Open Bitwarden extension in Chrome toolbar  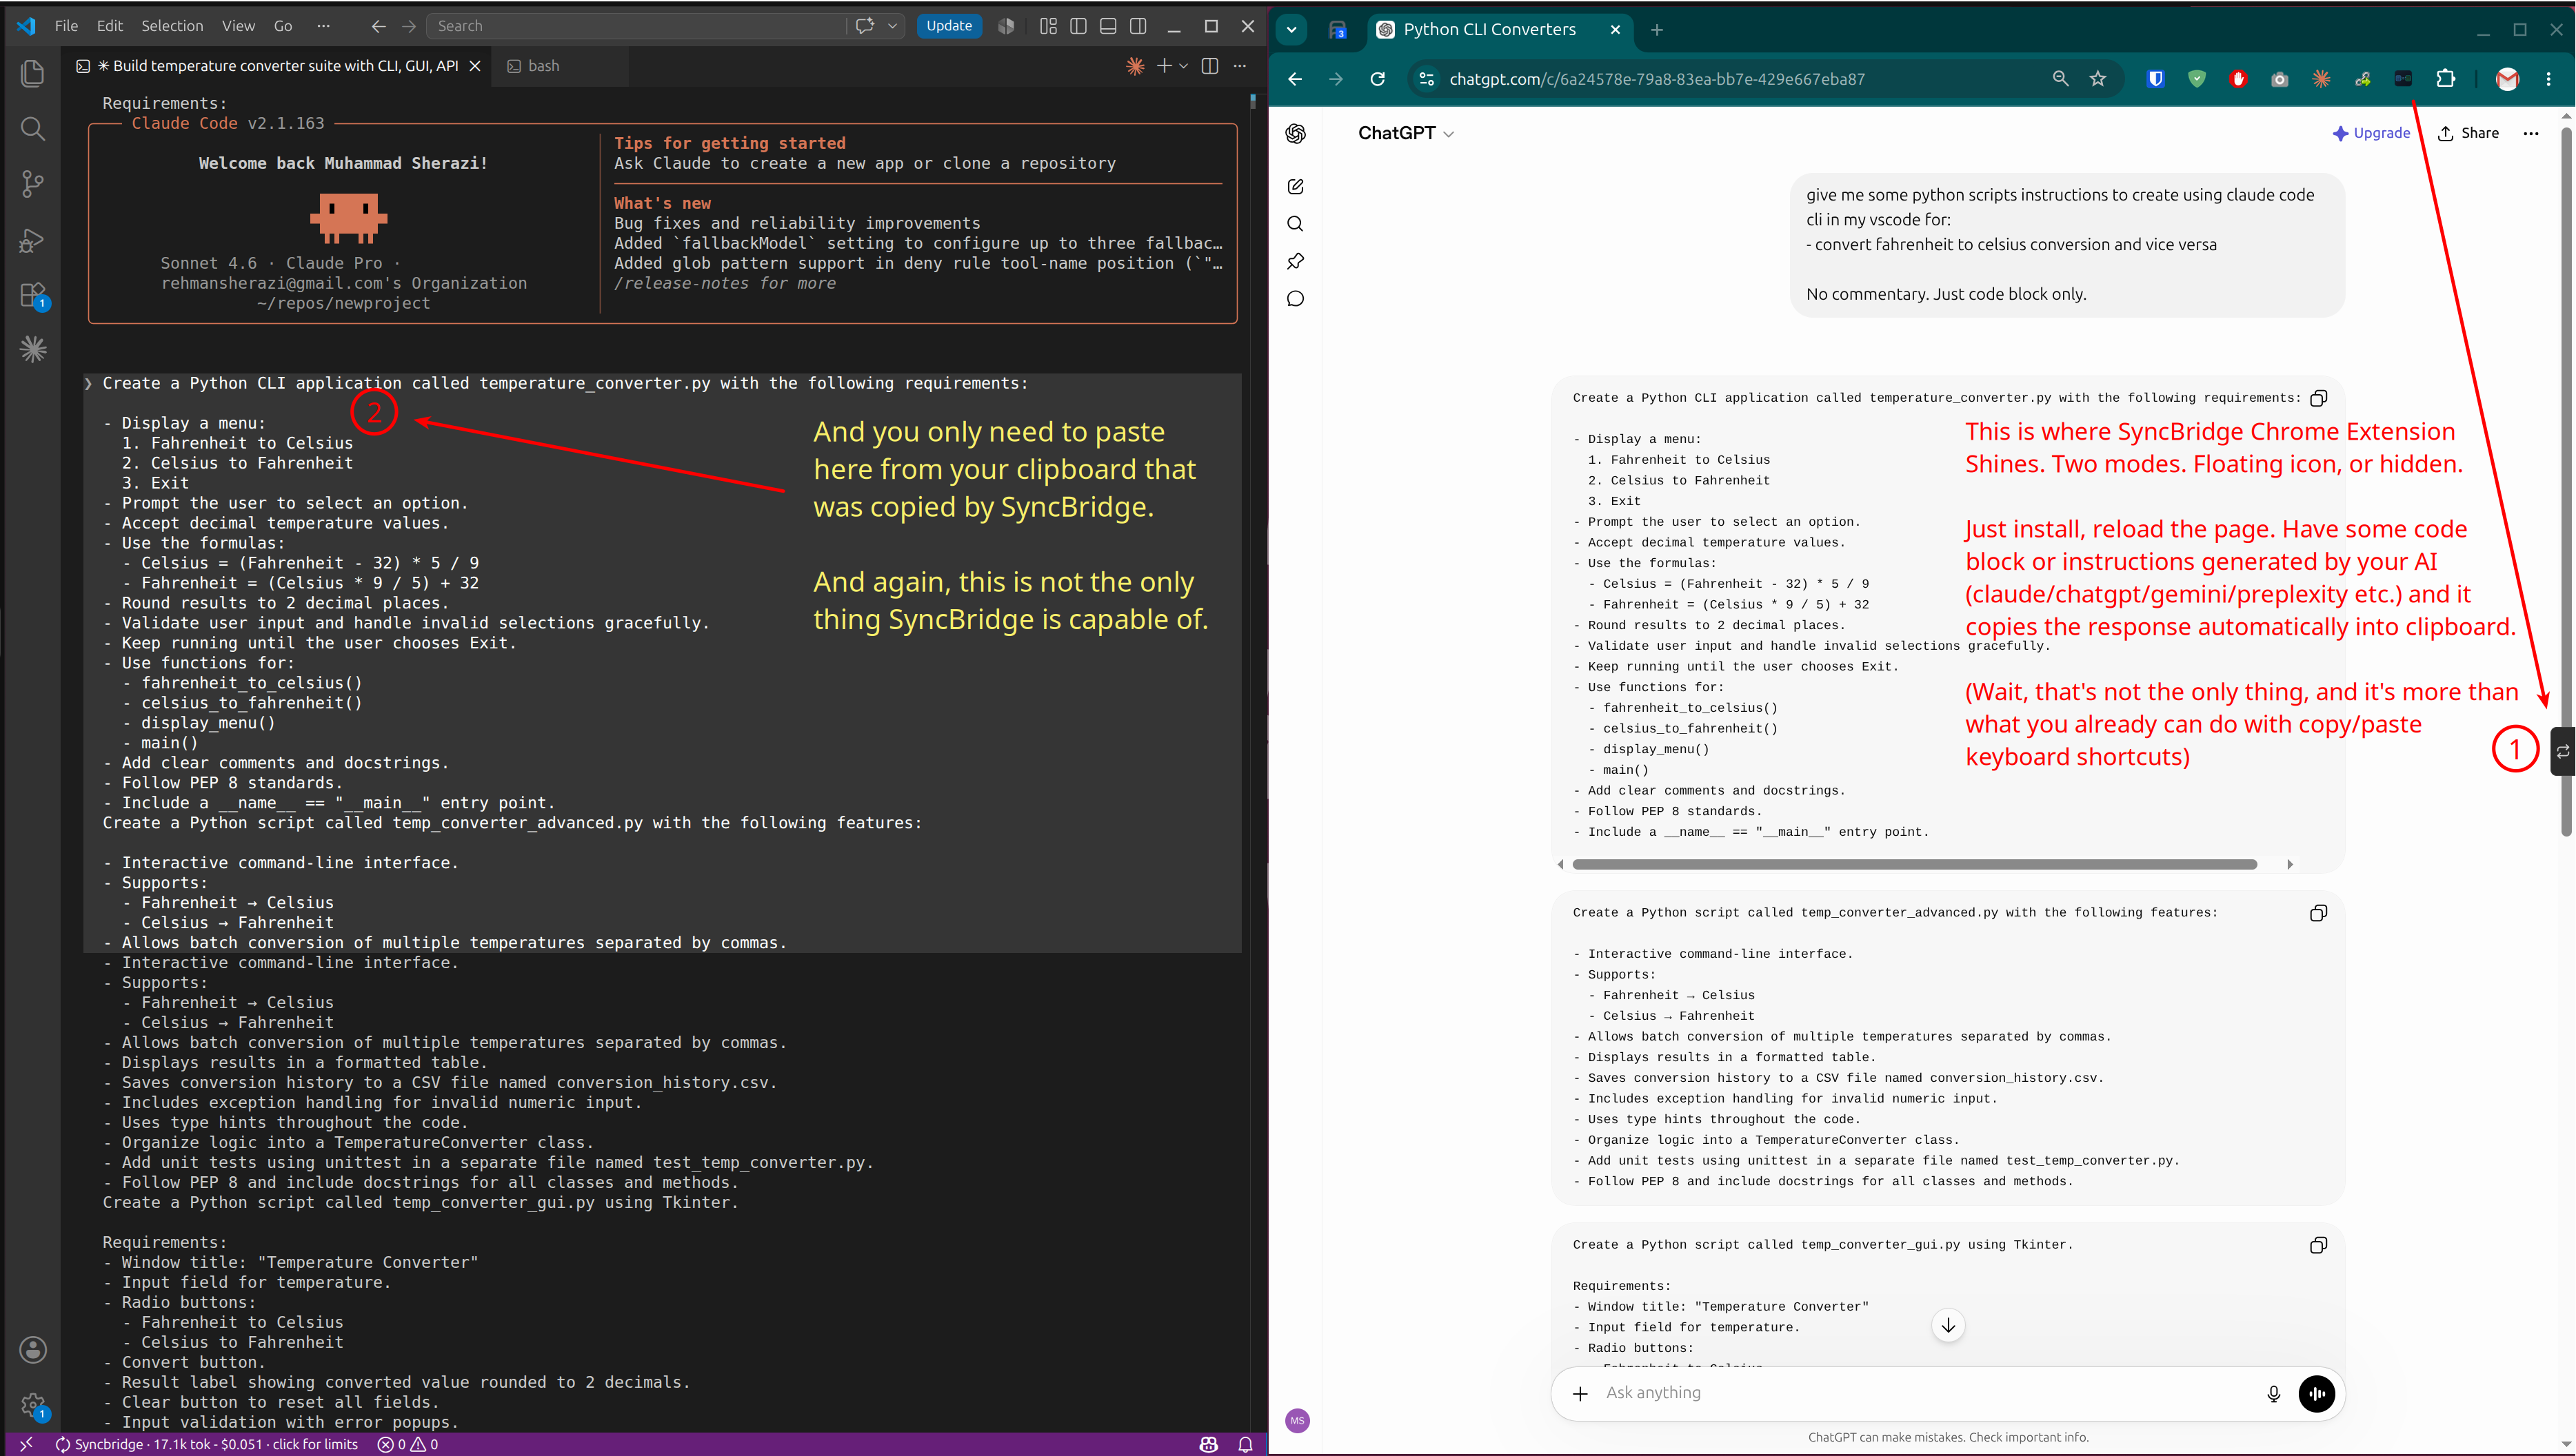tap(2156, 79)
